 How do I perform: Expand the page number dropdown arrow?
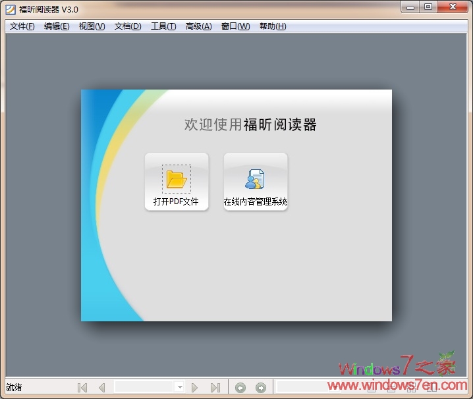pos(179,388)
